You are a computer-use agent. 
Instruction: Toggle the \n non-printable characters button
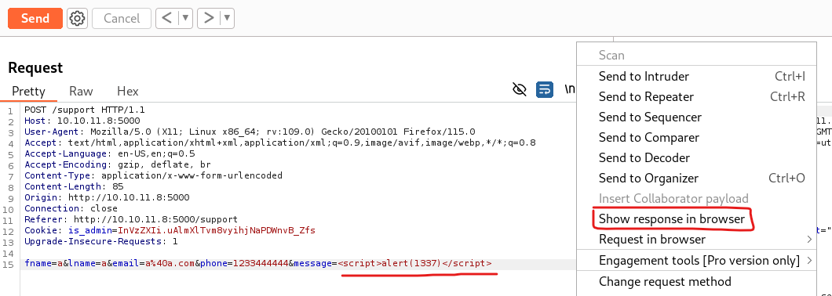(569, 89)
